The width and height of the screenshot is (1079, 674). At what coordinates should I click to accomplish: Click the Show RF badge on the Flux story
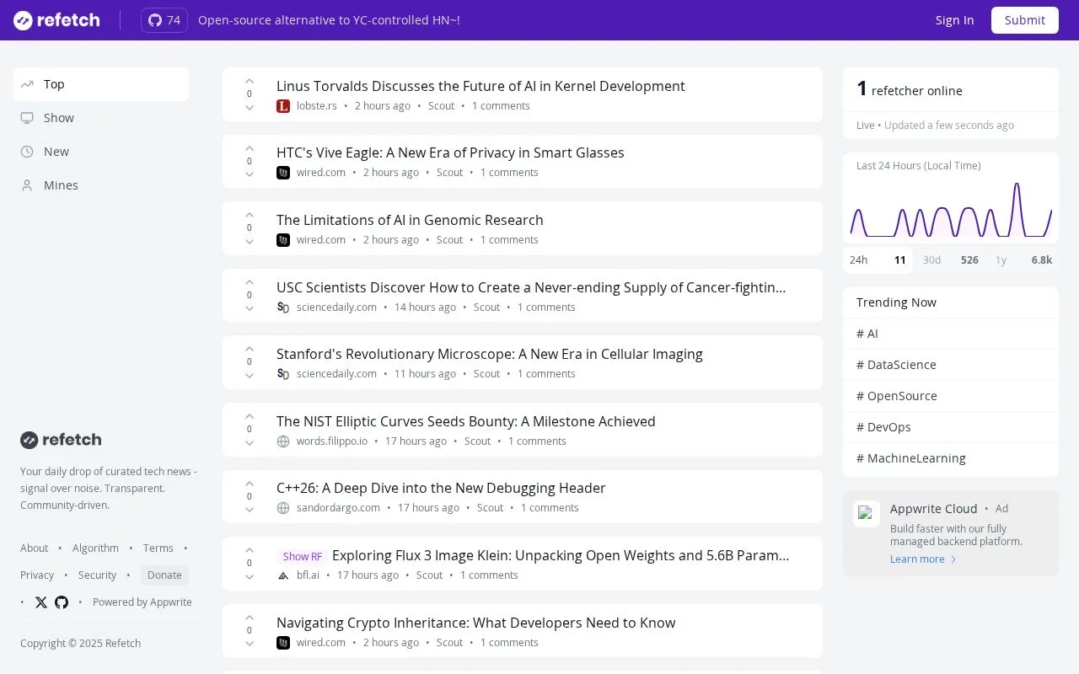(x=302, y=557)
